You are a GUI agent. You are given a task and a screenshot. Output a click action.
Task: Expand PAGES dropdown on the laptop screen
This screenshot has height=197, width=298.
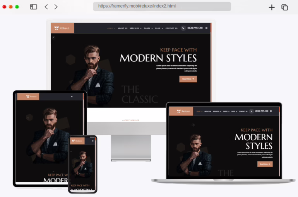(226, 111)
